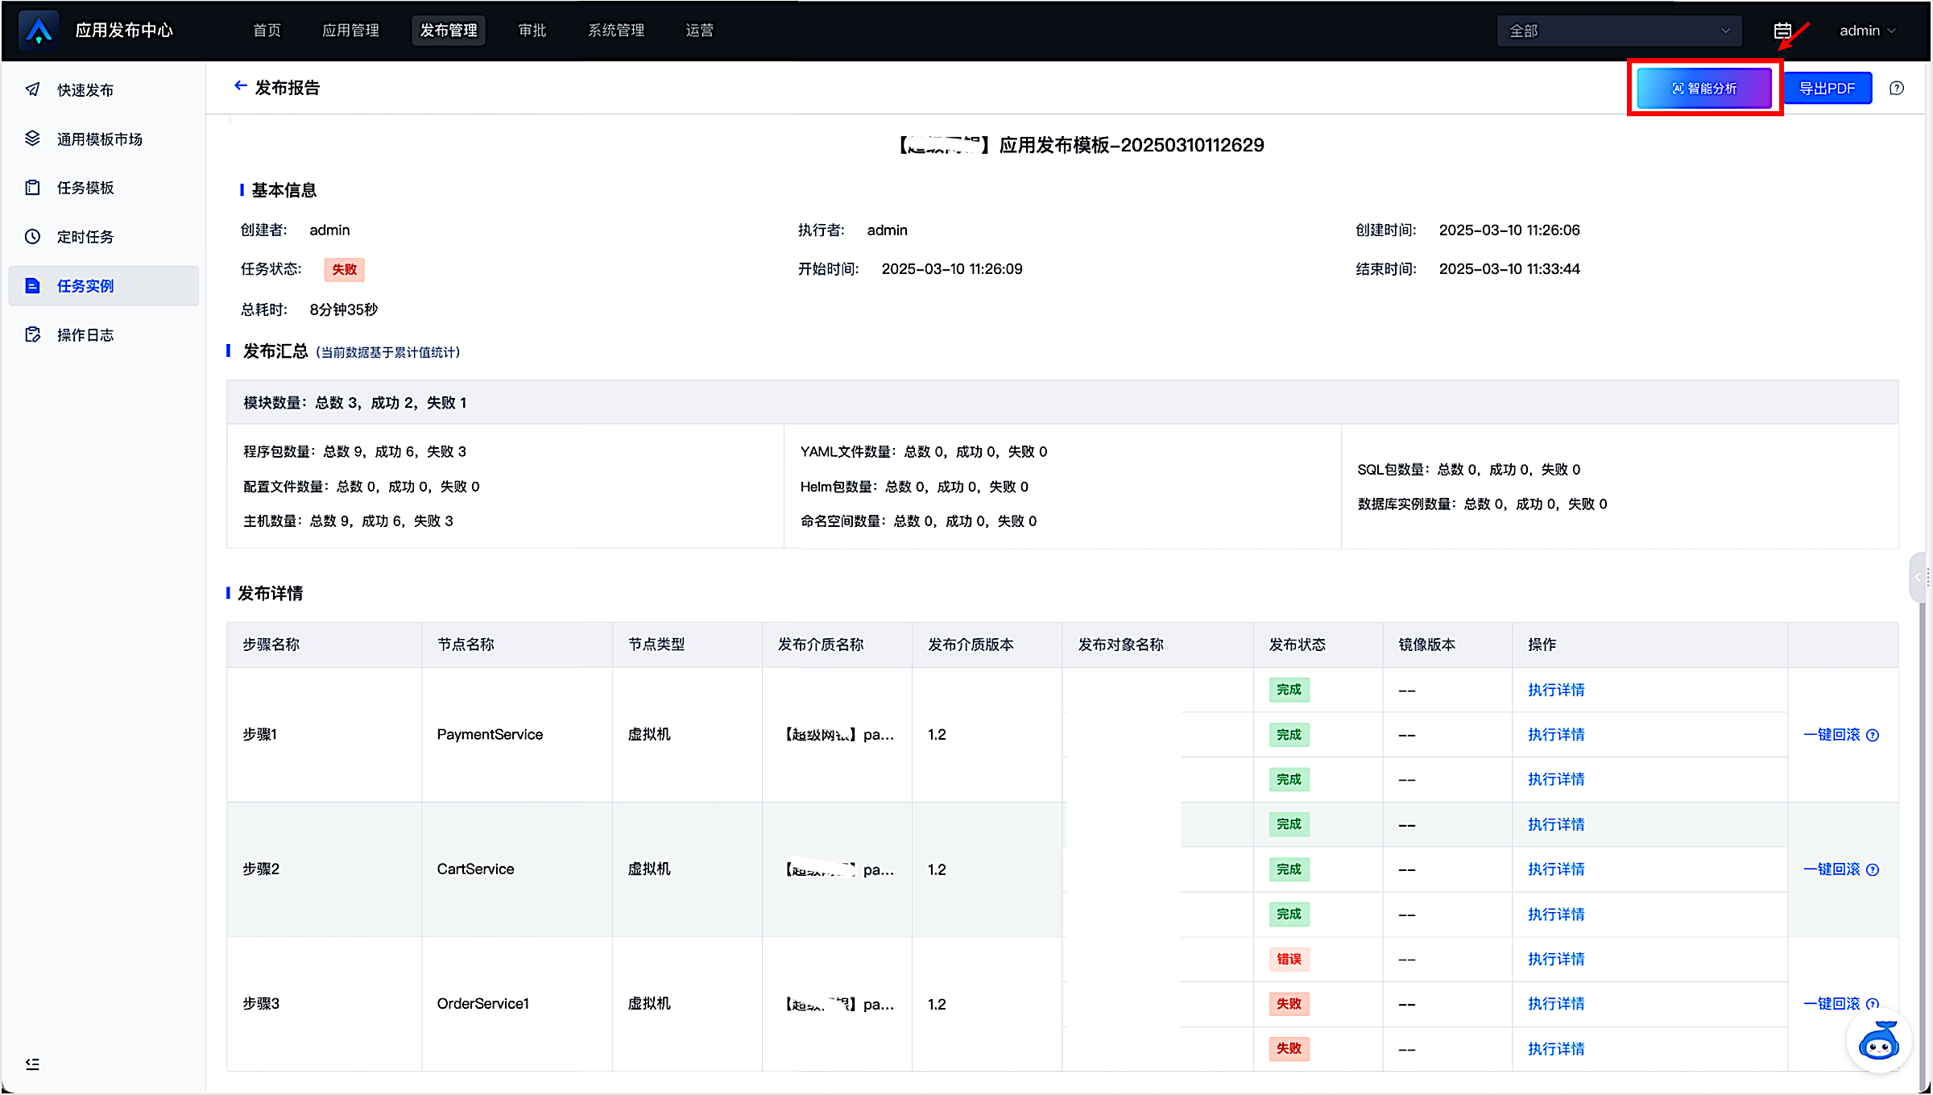Open the General Template Market layers icon
Image resolution: width=1933 pixels, height=1095 pixels.
(33, 139)
